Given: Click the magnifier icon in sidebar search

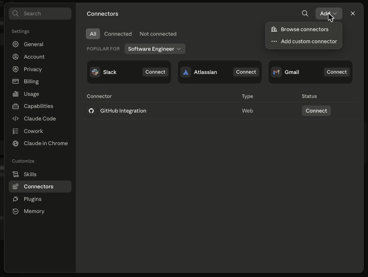Looking at the screenshot, I should 15,13.
